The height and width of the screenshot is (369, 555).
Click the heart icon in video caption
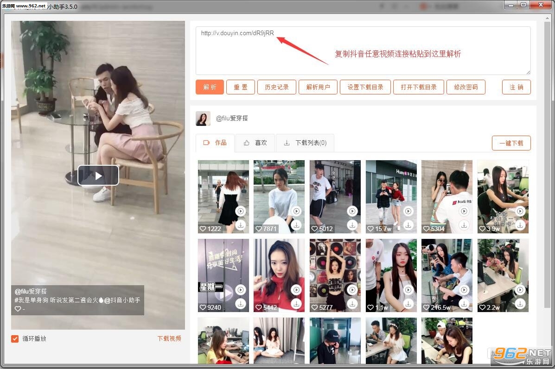[x=18, y=309]
